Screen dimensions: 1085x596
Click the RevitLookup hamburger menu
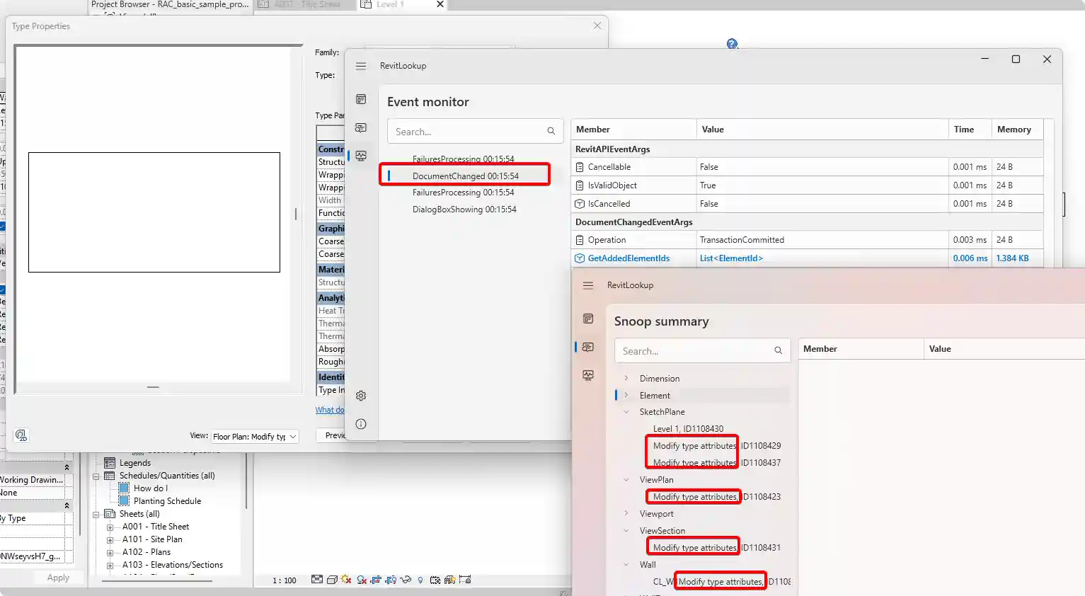point(361,66)
